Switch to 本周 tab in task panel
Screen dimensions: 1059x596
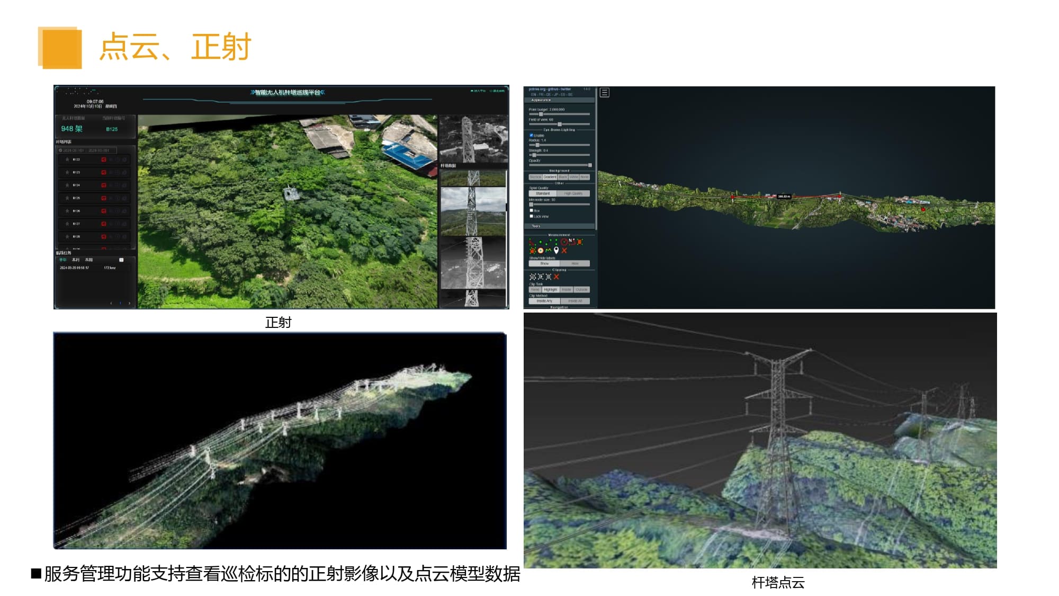[89, 260]
